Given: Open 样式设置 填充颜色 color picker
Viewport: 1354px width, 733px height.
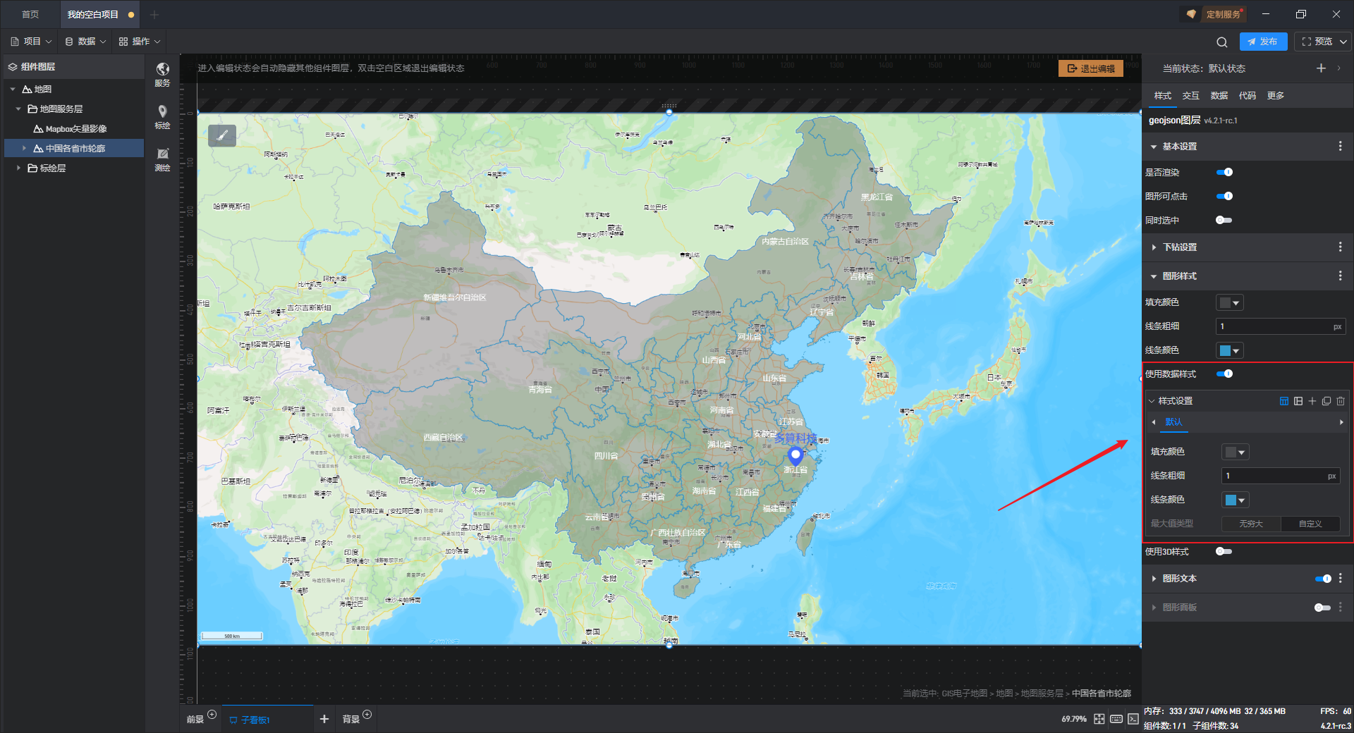Looking at the screenshot, I should [1235, 452].
